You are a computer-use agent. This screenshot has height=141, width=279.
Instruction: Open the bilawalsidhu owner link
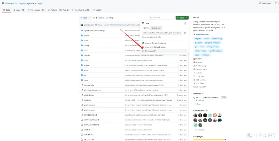click(12, 3)
